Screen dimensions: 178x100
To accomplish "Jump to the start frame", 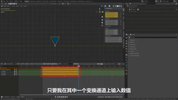I will (58, 97).
